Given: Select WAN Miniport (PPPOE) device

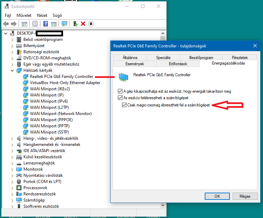Looking at the screenshot, I should (51, 120).
